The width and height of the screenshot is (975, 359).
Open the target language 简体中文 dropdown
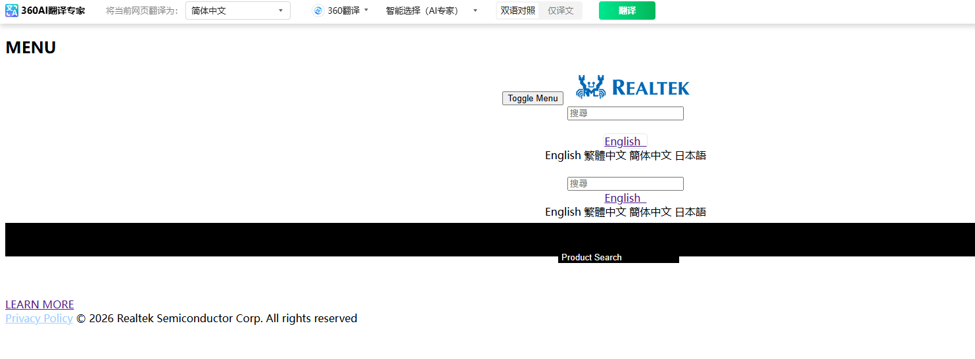tap(238, 11)
